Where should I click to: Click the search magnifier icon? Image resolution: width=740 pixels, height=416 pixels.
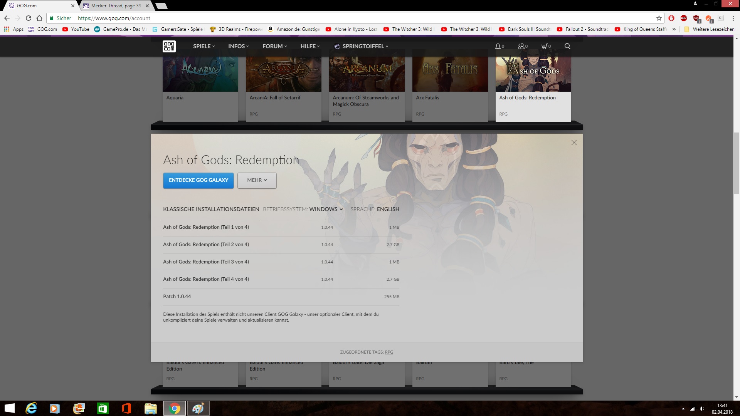click(x=567, y=46)
